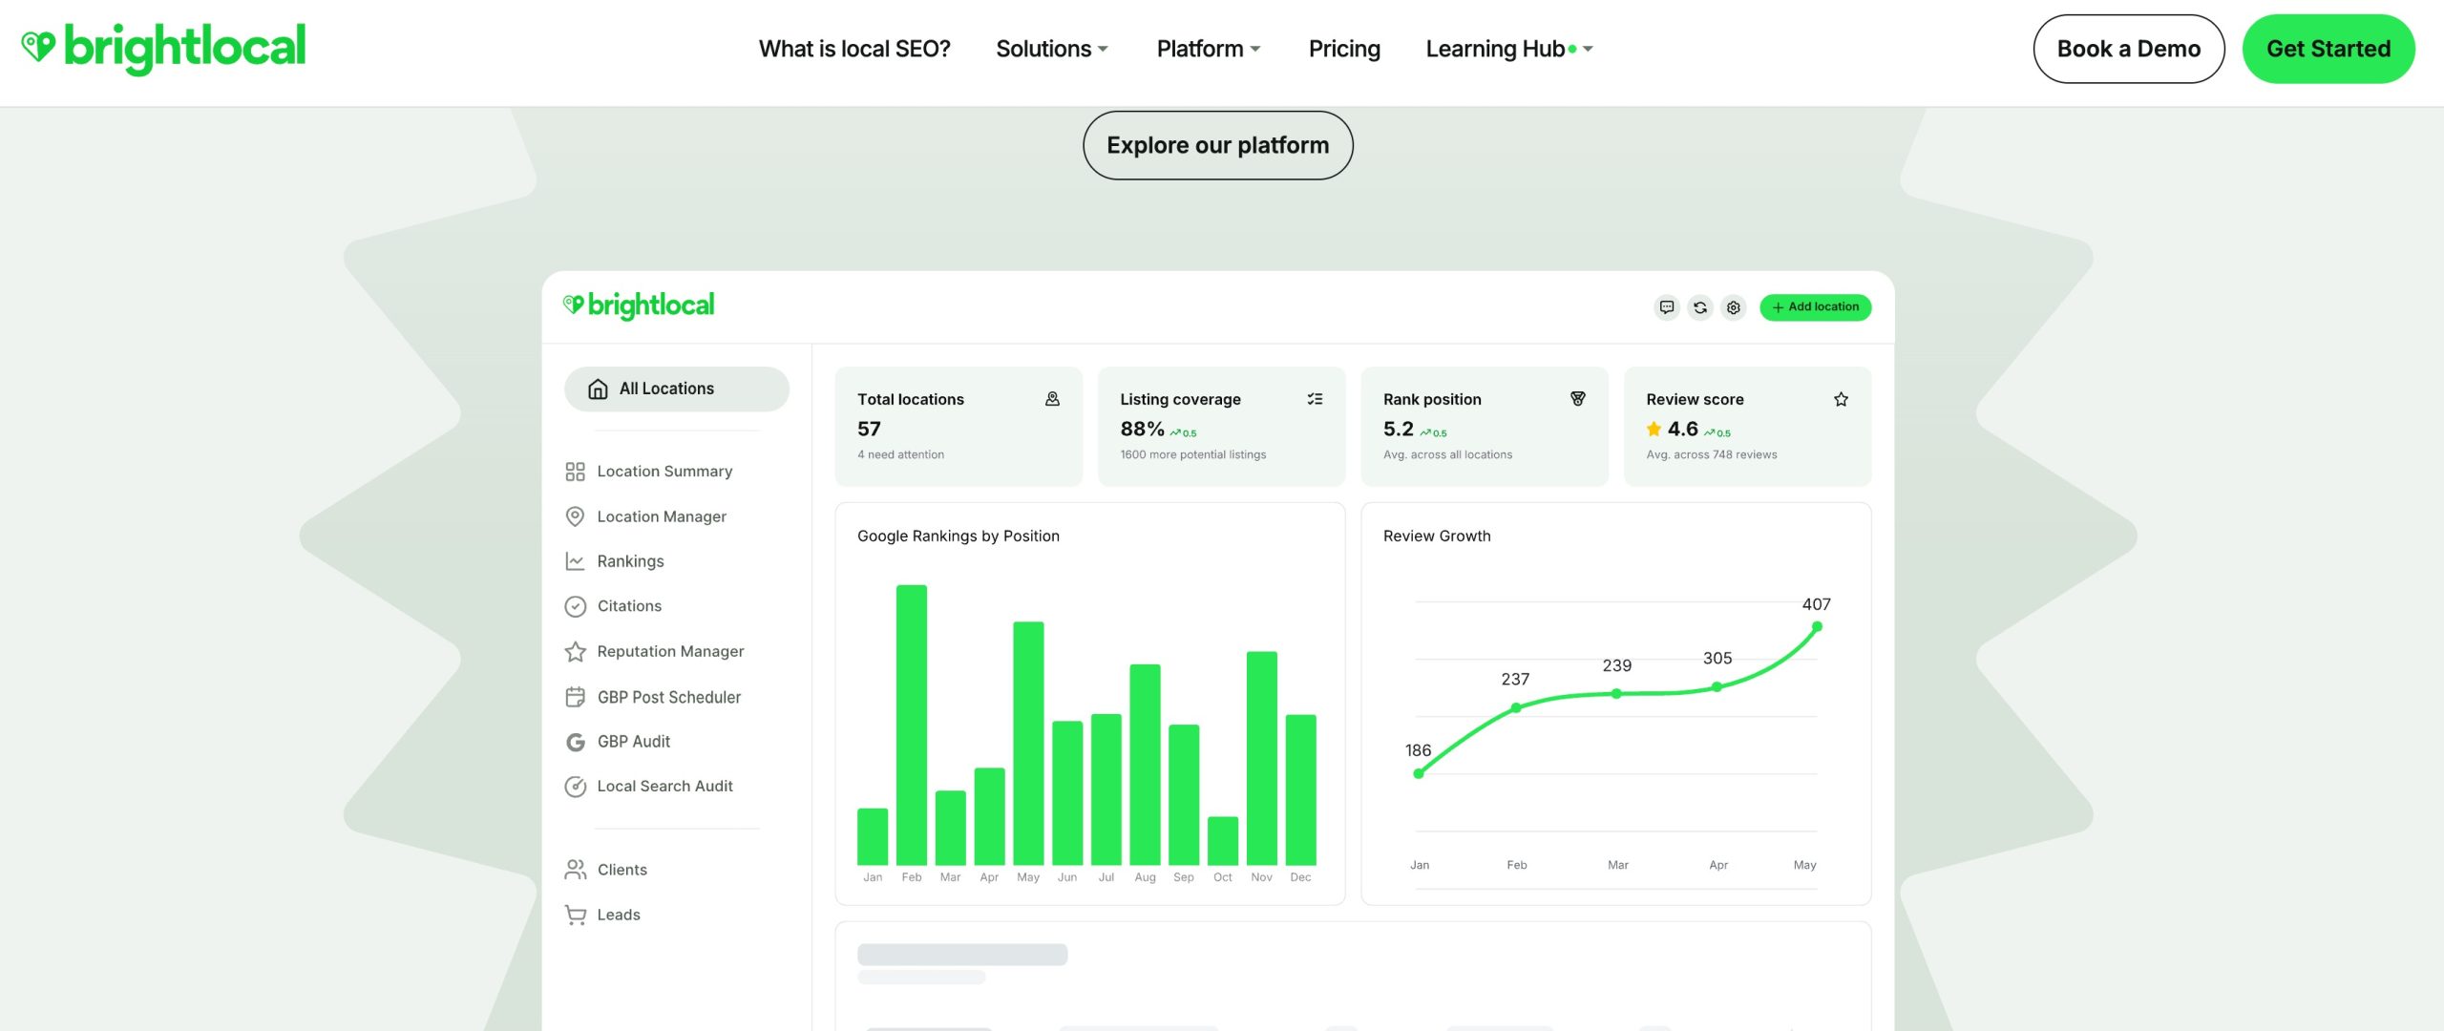Click the Add location button

tap(1816, 307)
